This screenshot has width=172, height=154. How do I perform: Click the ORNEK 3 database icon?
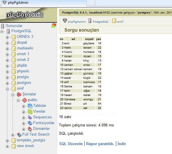coord(14,37)
